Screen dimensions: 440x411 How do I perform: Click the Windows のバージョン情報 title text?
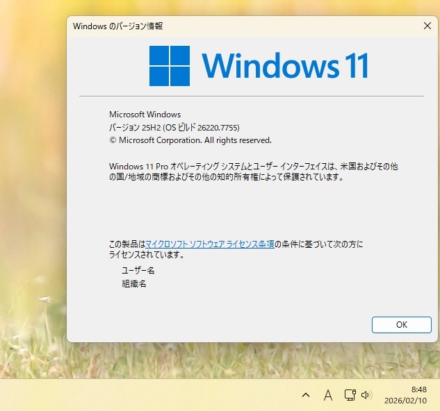click(x=118, y=26)
